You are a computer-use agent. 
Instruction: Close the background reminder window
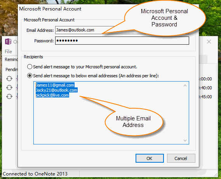209,42
